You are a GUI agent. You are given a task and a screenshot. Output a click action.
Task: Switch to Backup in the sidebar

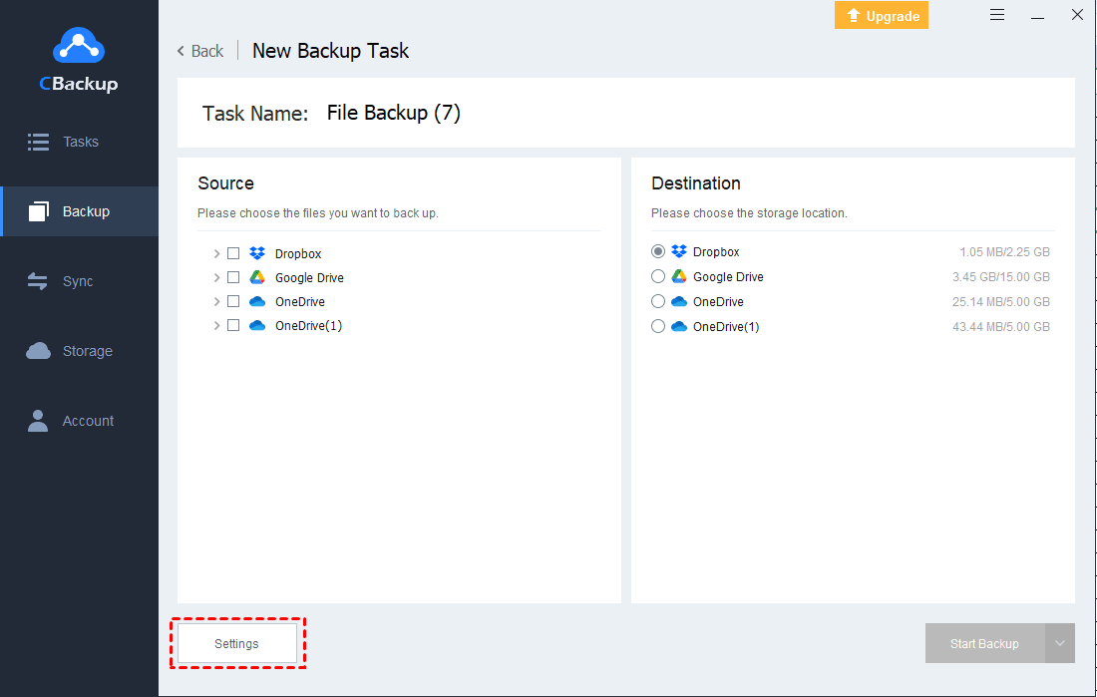click(x=79, y=211)
